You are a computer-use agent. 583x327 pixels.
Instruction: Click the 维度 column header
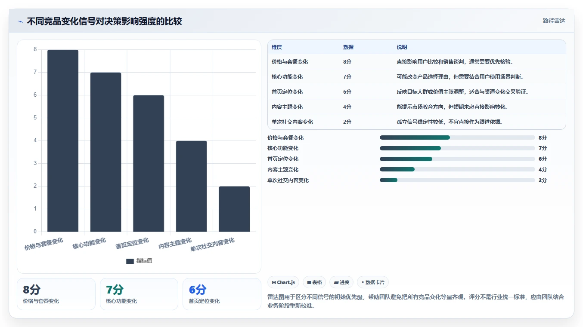[277, 47]
